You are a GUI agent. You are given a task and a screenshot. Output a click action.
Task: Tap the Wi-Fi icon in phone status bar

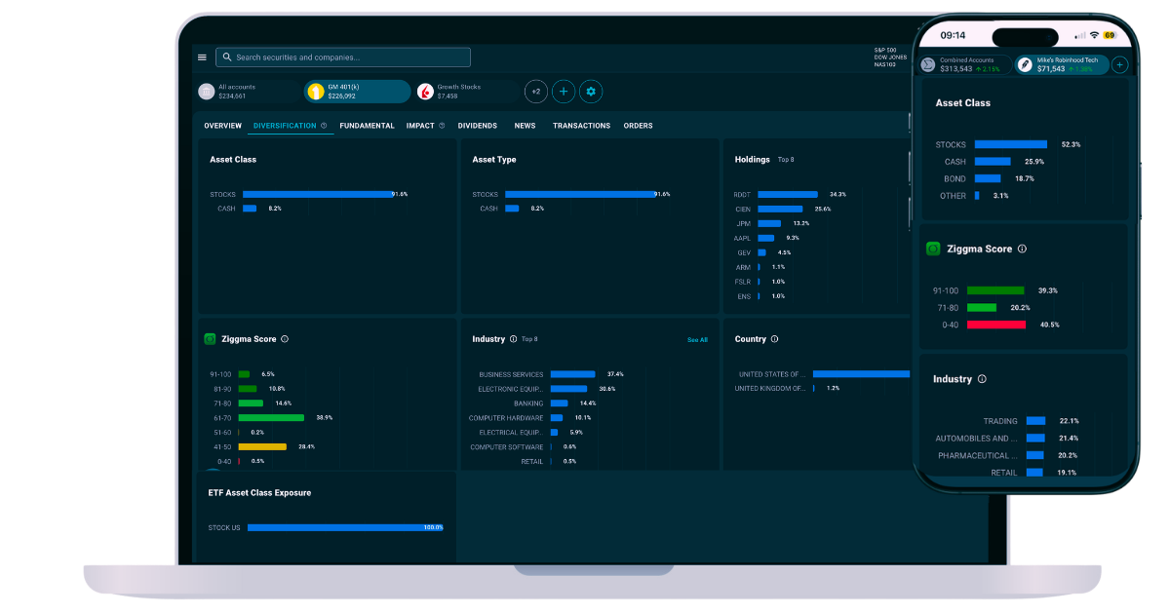click(x=1095, y=35)
